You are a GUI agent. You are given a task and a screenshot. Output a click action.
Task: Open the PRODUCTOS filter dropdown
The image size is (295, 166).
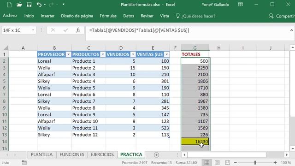click(103, 54)
